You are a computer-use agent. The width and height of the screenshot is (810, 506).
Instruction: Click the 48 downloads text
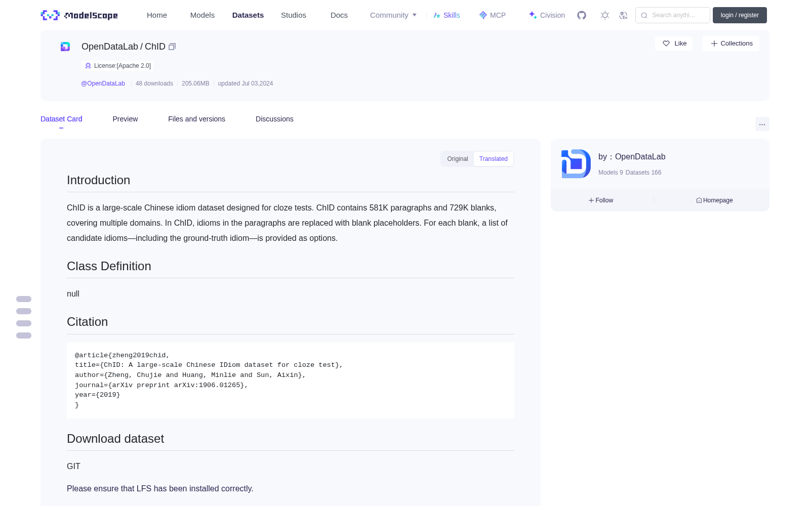click(154, 83)
